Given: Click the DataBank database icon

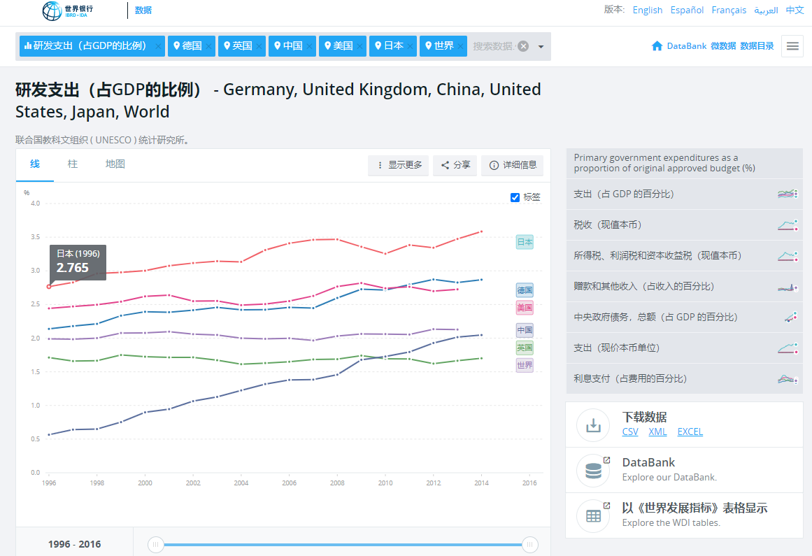Looking at the screenshot, I should 593,471.
